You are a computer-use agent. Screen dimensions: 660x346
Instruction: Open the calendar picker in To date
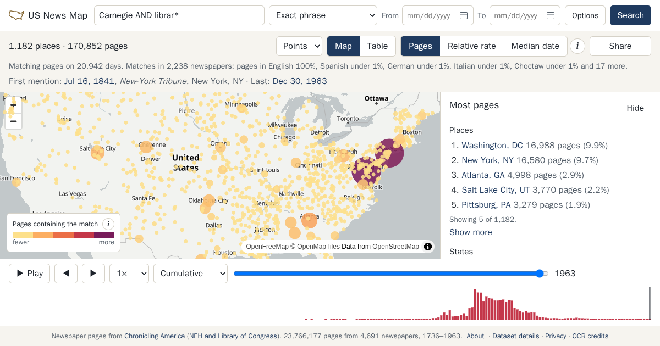551,15
